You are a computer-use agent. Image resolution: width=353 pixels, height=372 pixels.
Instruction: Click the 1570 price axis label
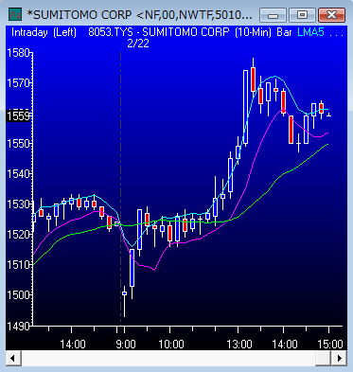click(18, 83)
